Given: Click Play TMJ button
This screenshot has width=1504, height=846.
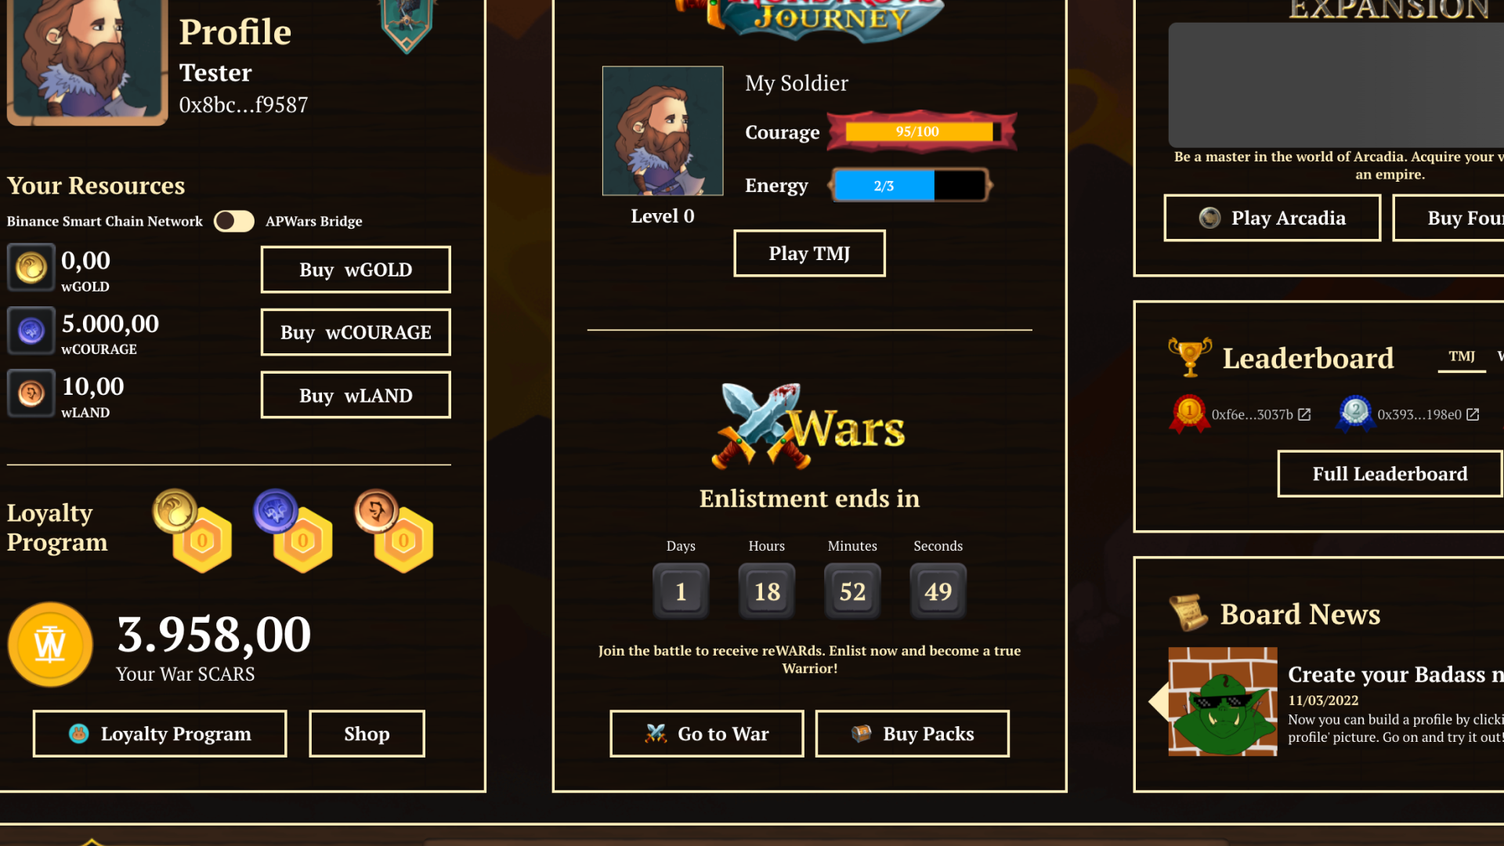Looking at the screenshot, I should 809,253.
